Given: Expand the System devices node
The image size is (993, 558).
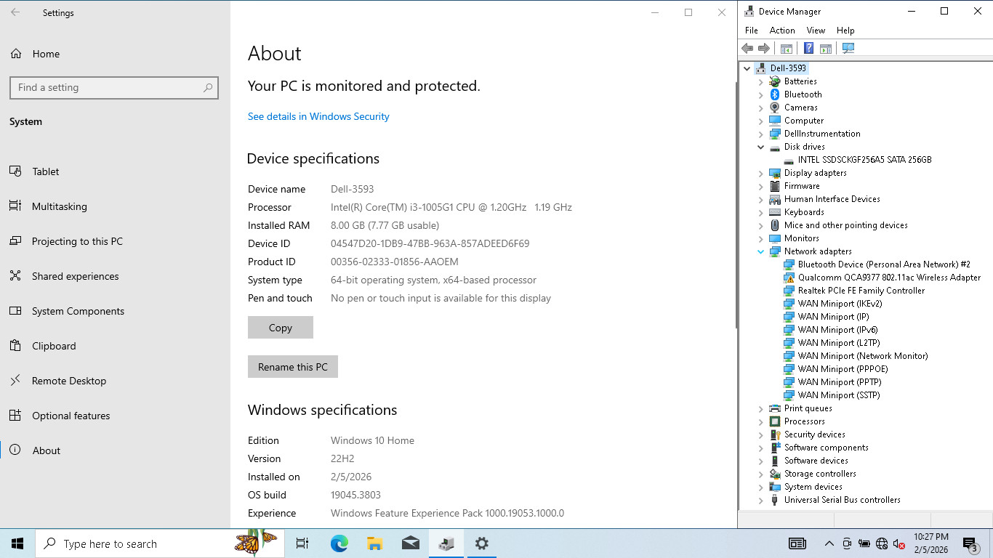Looking at the screenshot, I should (761, 487).
